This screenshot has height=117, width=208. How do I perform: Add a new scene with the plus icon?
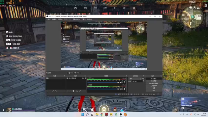pyautogui.click(x=47, y=91)
